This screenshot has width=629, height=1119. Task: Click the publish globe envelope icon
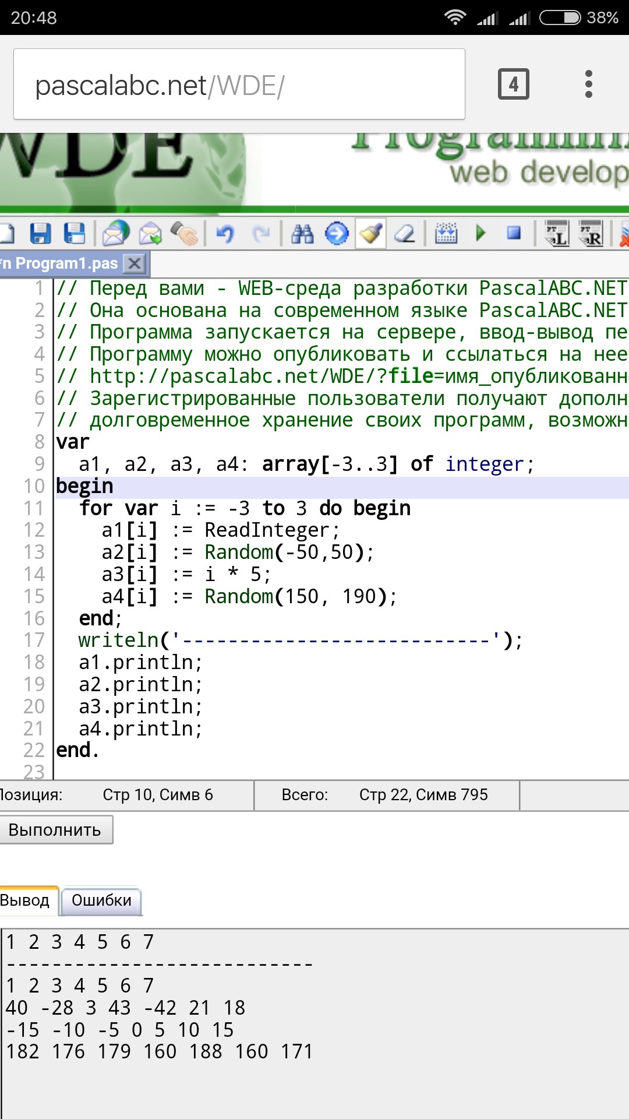click(x=116, y=234)
